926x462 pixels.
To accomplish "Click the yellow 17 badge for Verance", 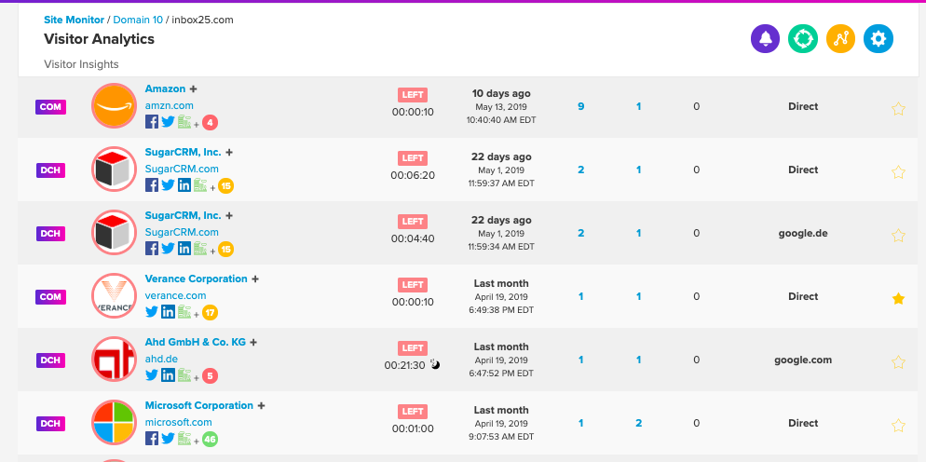I will point(211,313).
